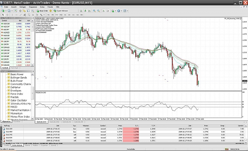The width and height of the screenshot is (248, 151).
Task: Open the templates icon in the toolbar
Action: [x=125, y=11]
